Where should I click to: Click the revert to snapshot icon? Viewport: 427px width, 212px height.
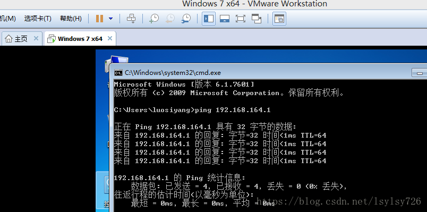(x=170, y=19)
